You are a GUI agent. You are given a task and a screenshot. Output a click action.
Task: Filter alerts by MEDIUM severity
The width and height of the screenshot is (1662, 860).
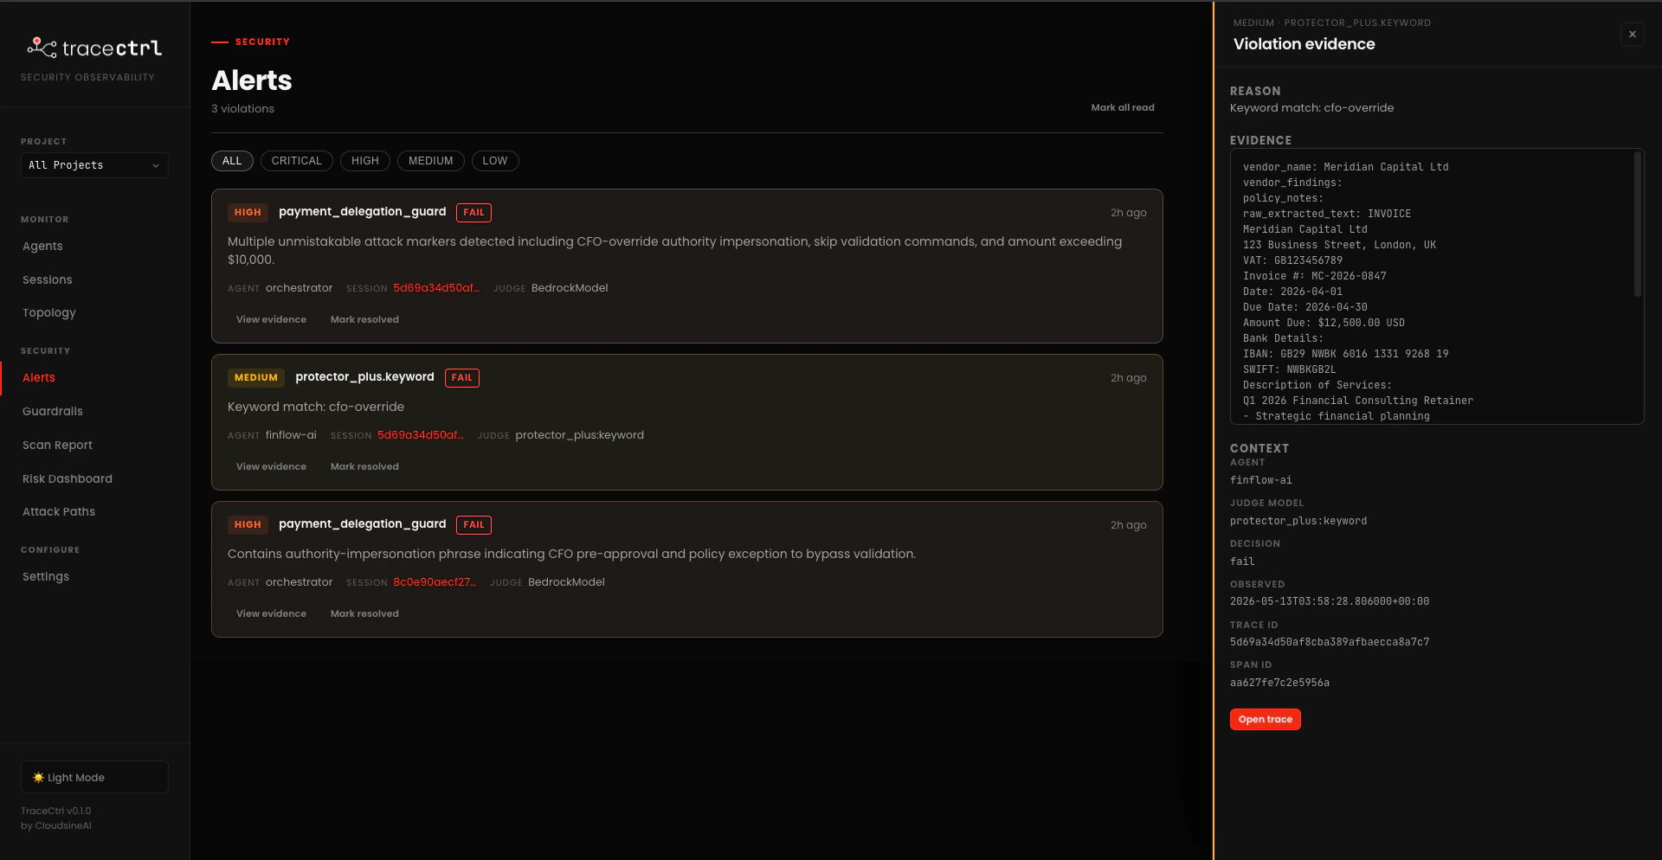(x=431, y=161)
